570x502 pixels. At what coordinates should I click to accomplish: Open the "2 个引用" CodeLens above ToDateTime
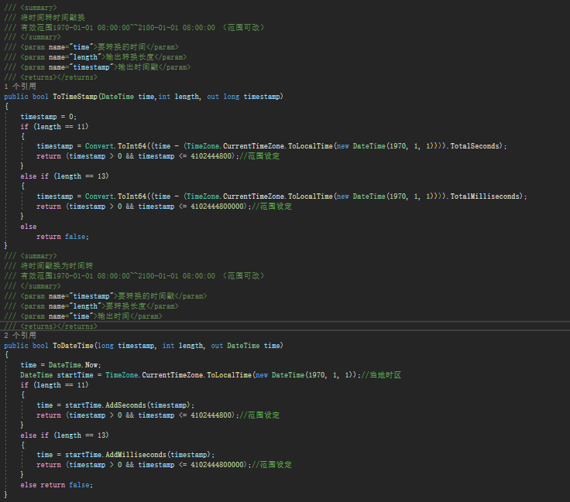tap(20, 336)
